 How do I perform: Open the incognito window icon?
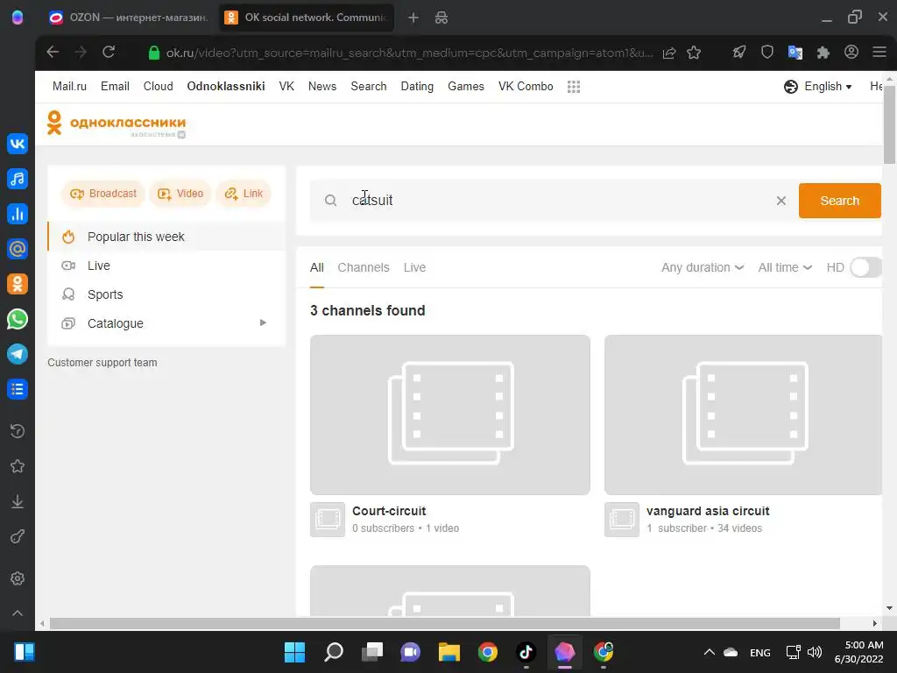pos(441,18)
